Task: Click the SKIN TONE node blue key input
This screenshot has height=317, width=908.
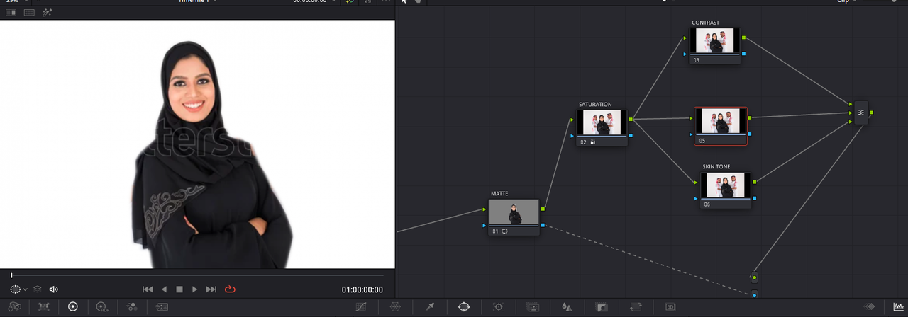Action: click(696, 198)
